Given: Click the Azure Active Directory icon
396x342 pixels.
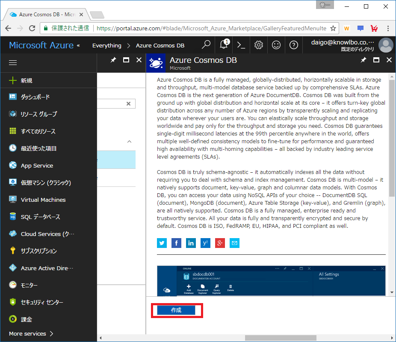Looking at the screenshot, I should 13,268.
